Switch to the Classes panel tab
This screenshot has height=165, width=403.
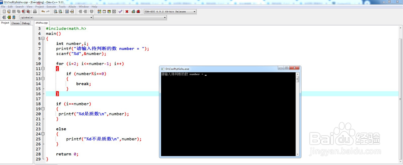(x=16, y=23)
